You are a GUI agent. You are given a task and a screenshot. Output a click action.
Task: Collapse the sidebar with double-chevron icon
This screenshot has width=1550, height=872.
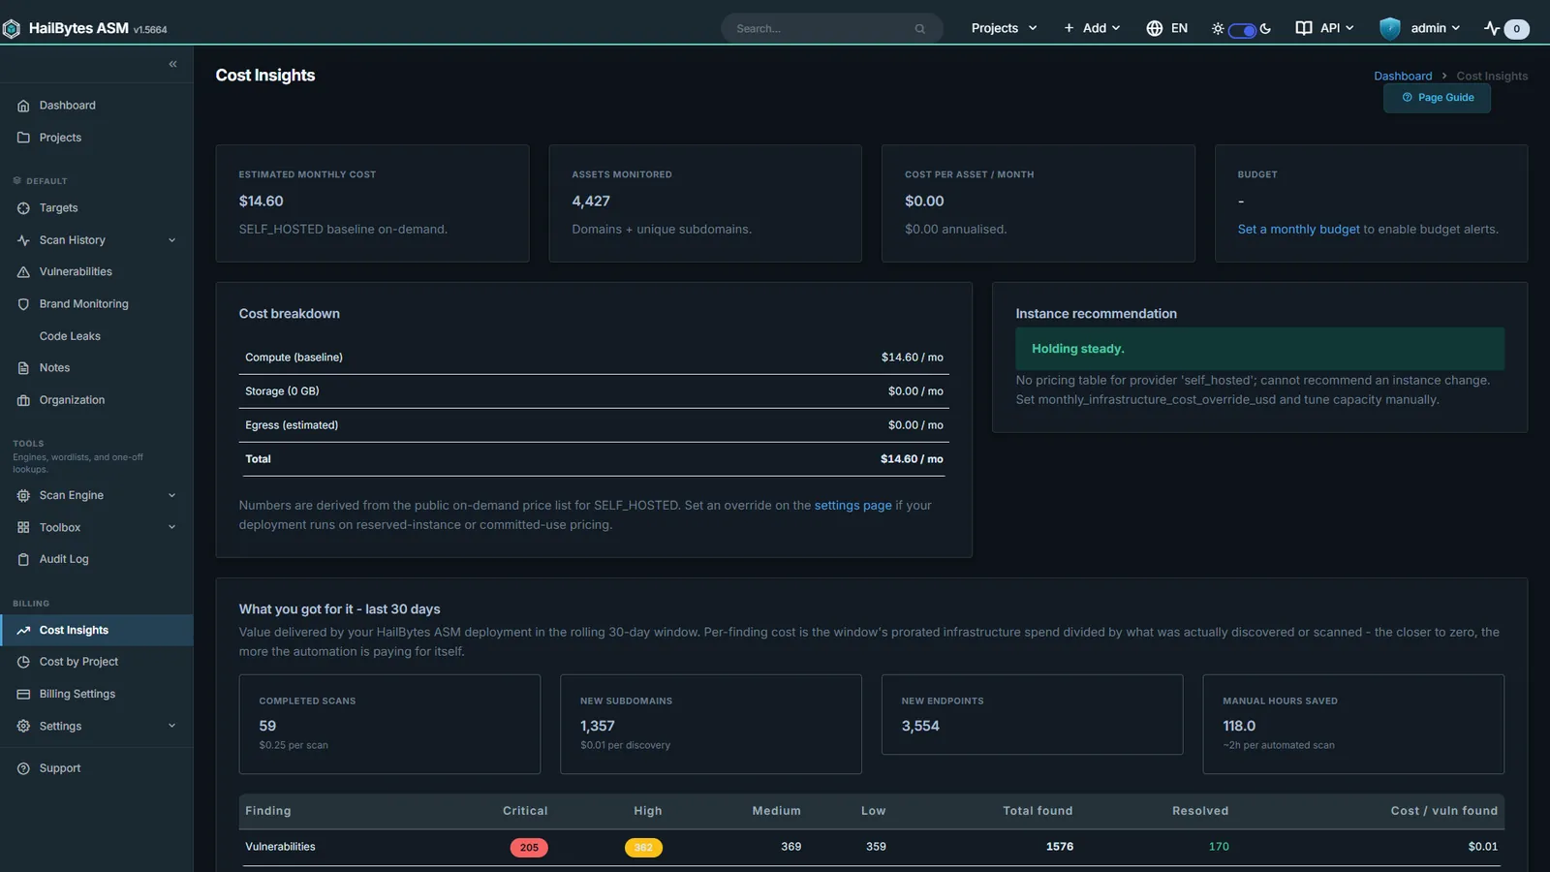172,64
